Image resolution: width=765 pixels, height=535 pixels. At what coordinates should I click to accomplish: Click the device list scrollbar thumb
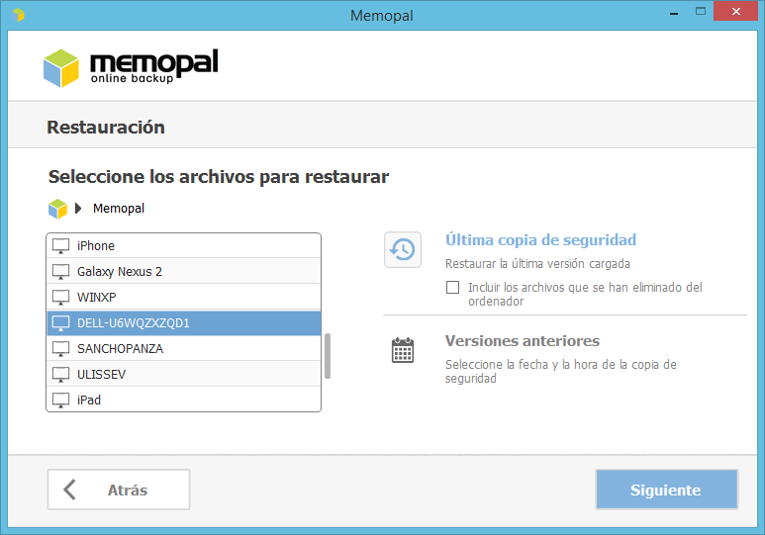point(328,356)
